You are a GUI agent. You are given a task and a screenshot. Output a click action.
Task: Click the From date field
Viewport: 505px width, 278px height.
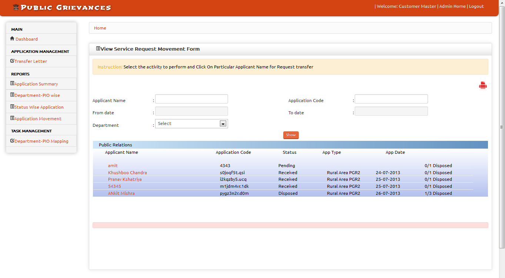(x=191, y=111)
